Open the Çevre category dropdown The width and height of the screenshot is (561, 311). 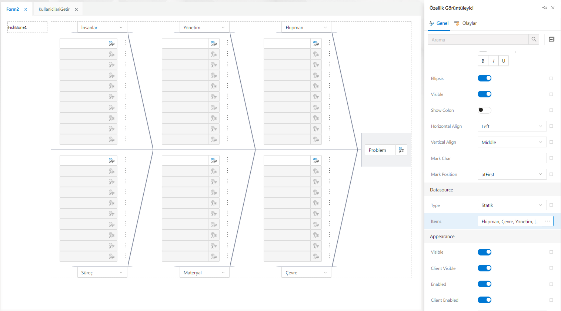[x=307, y=272]
